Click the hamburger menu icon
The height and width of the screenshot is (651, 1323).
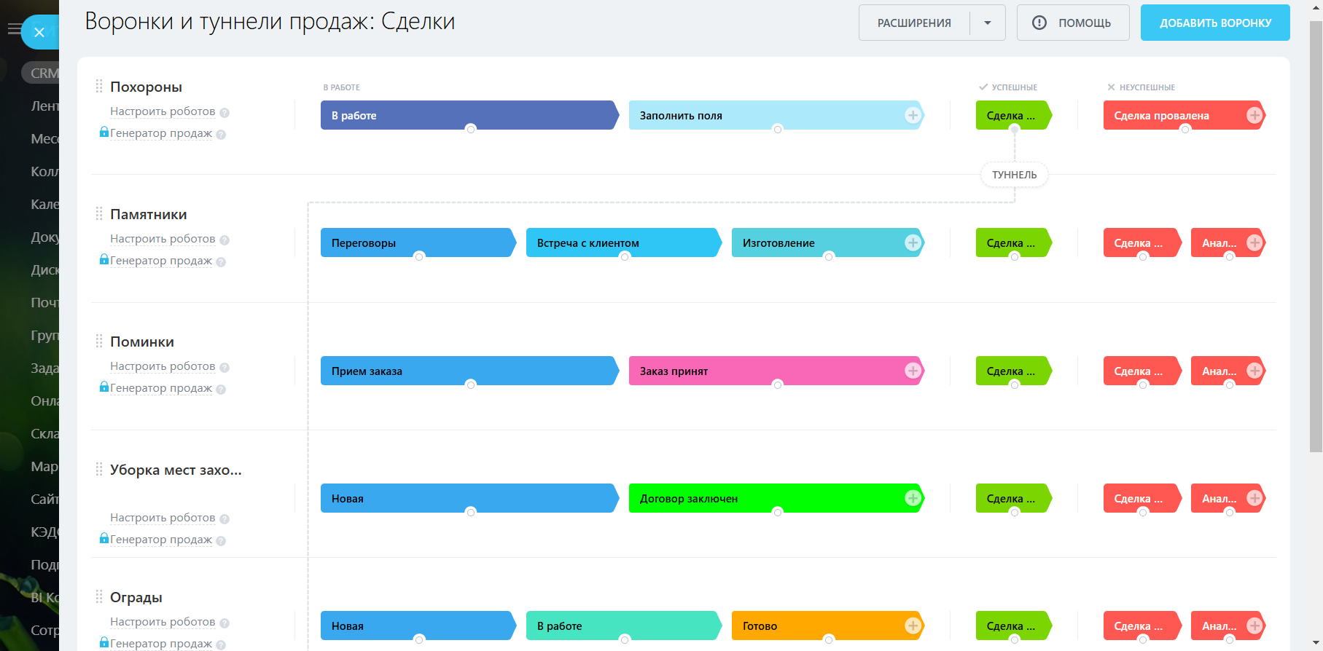coord(13,29)
